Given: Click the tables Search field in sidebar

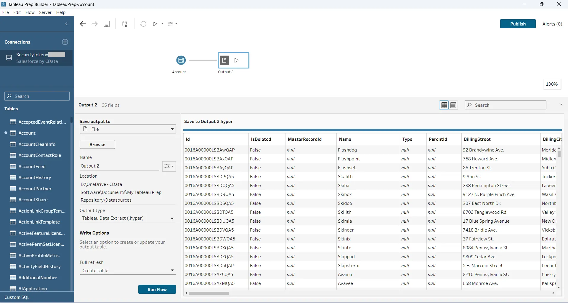Looking at the screenshot, I should [37, 96].
